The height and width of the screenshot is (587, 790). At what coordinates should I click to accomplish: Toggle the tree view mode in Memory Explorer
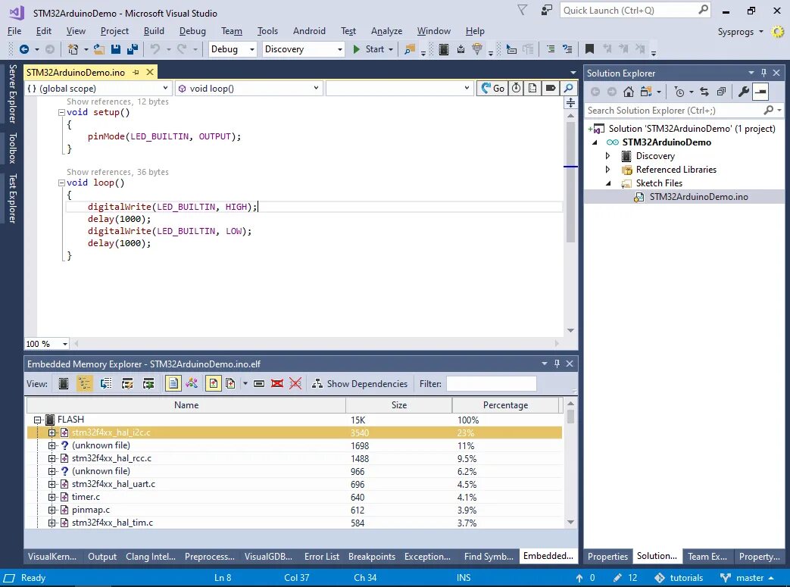click(x=85, y=384)
